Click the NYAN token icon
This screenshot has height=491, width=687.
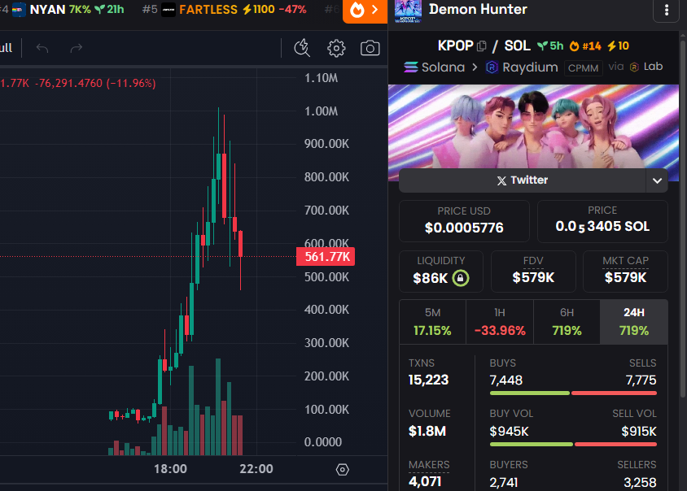(x=19, y=10)
